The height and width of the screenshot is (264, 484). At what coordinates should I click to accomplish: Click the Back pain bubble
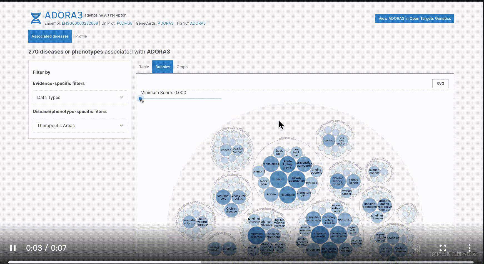click(279, 152)
